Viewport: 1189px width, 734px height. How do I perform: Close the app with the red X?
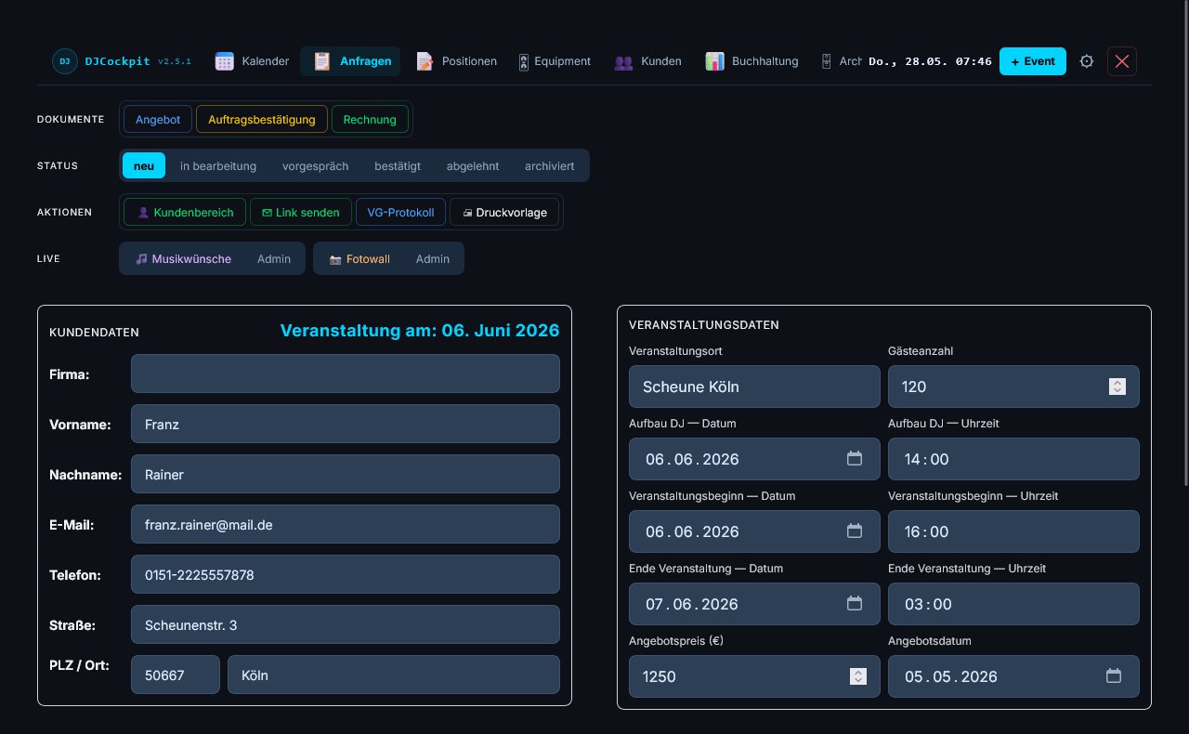(x=1122, y=61)
